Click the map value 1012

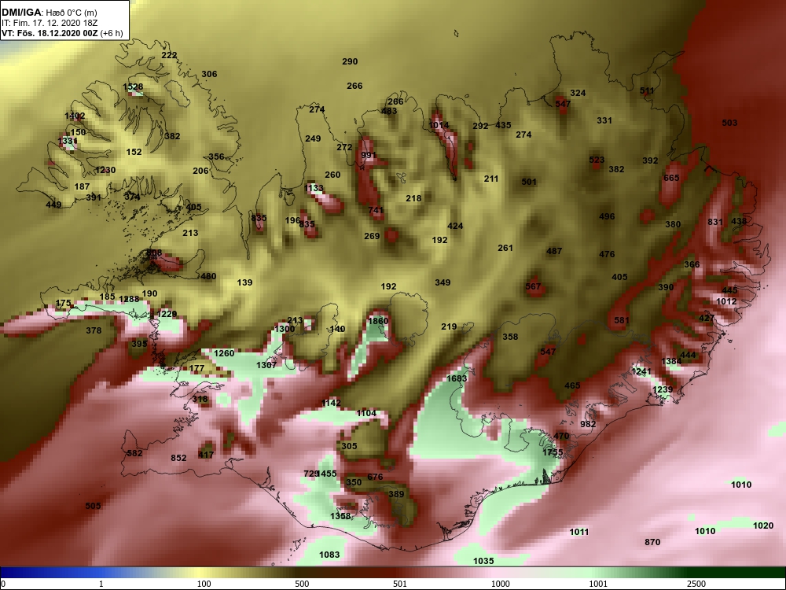726,301
